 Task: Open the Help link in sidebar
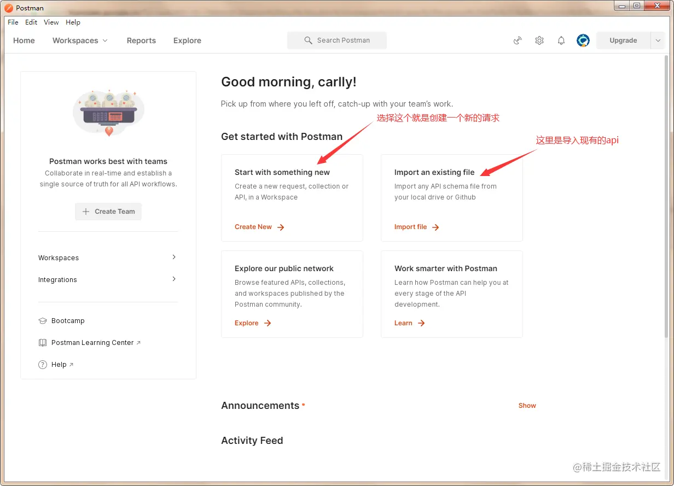(x=59, y=365)
